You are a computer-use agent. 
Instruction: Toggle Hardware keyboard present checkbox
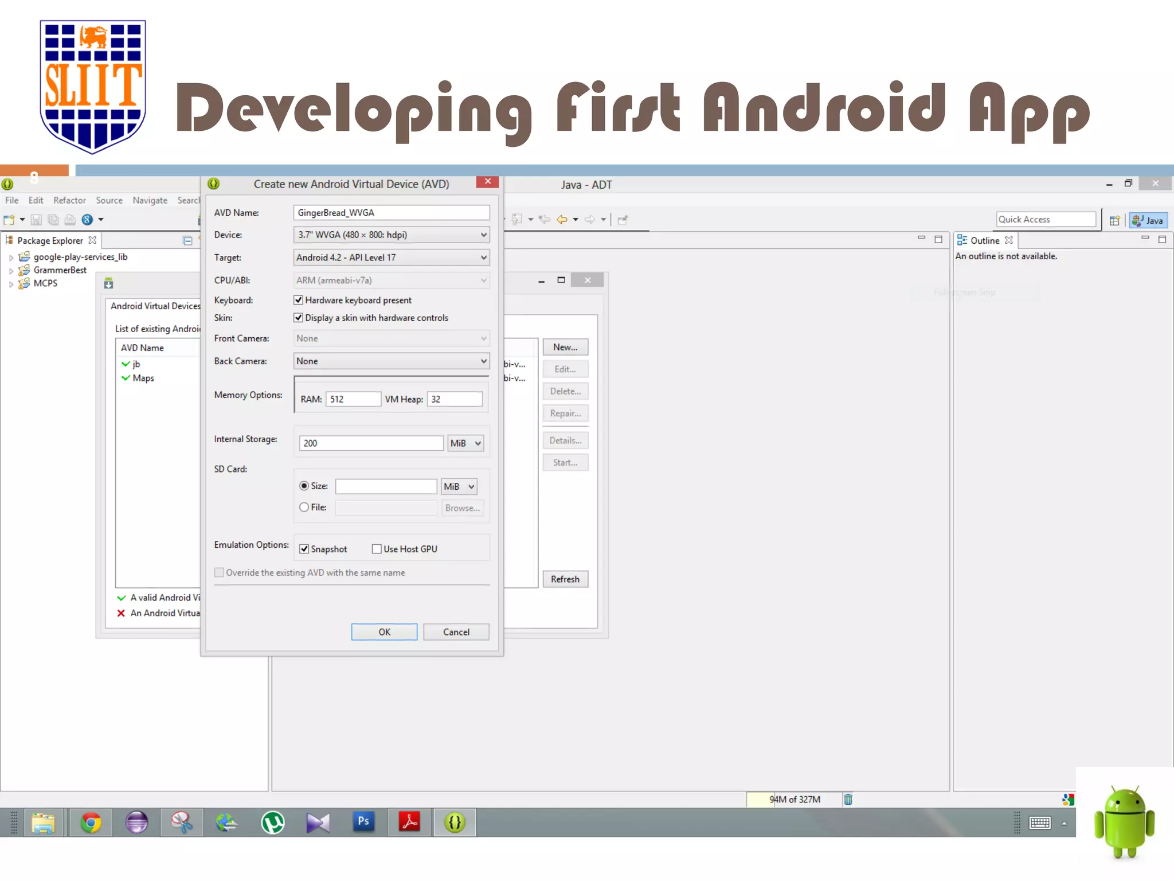click(x=298, y=300)
